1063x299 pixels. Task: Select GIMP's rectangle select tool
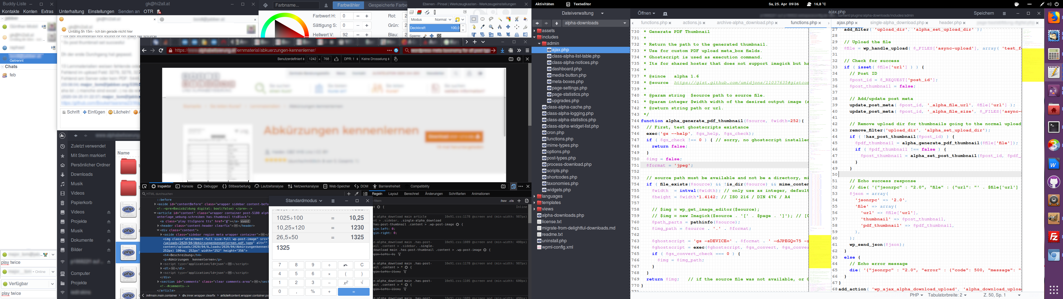474,19
